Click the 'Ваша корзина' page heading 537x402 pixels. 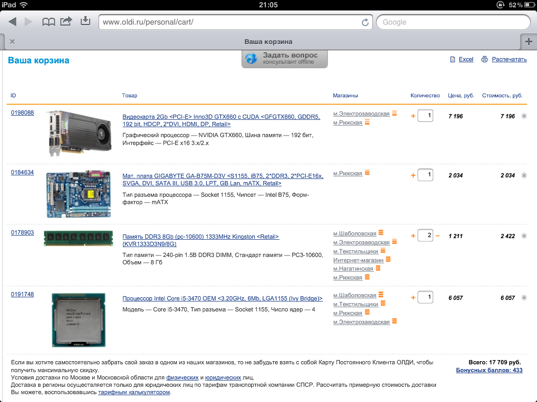pos(38,60)
